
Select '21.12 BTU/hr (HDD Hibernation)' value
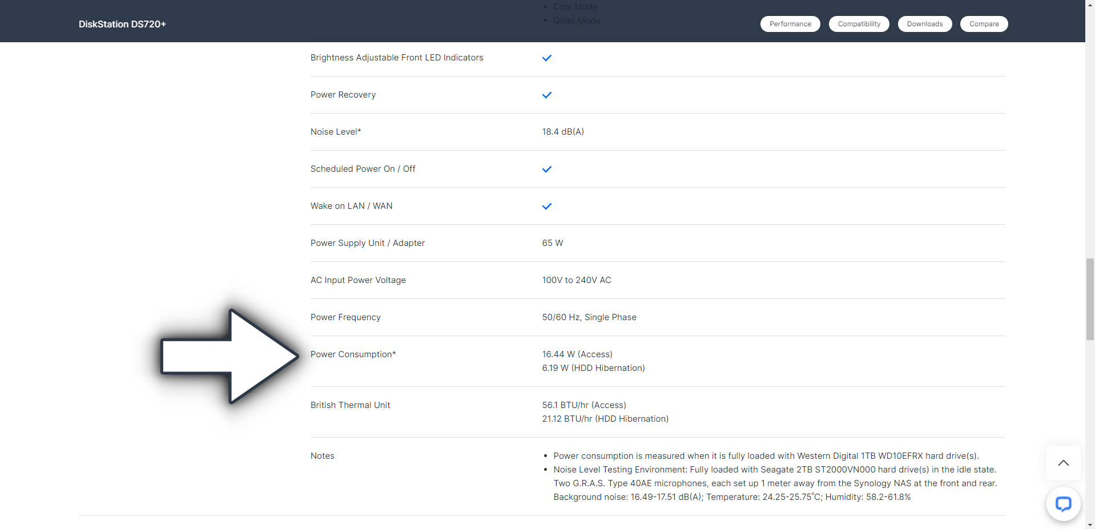coord(605,419)
